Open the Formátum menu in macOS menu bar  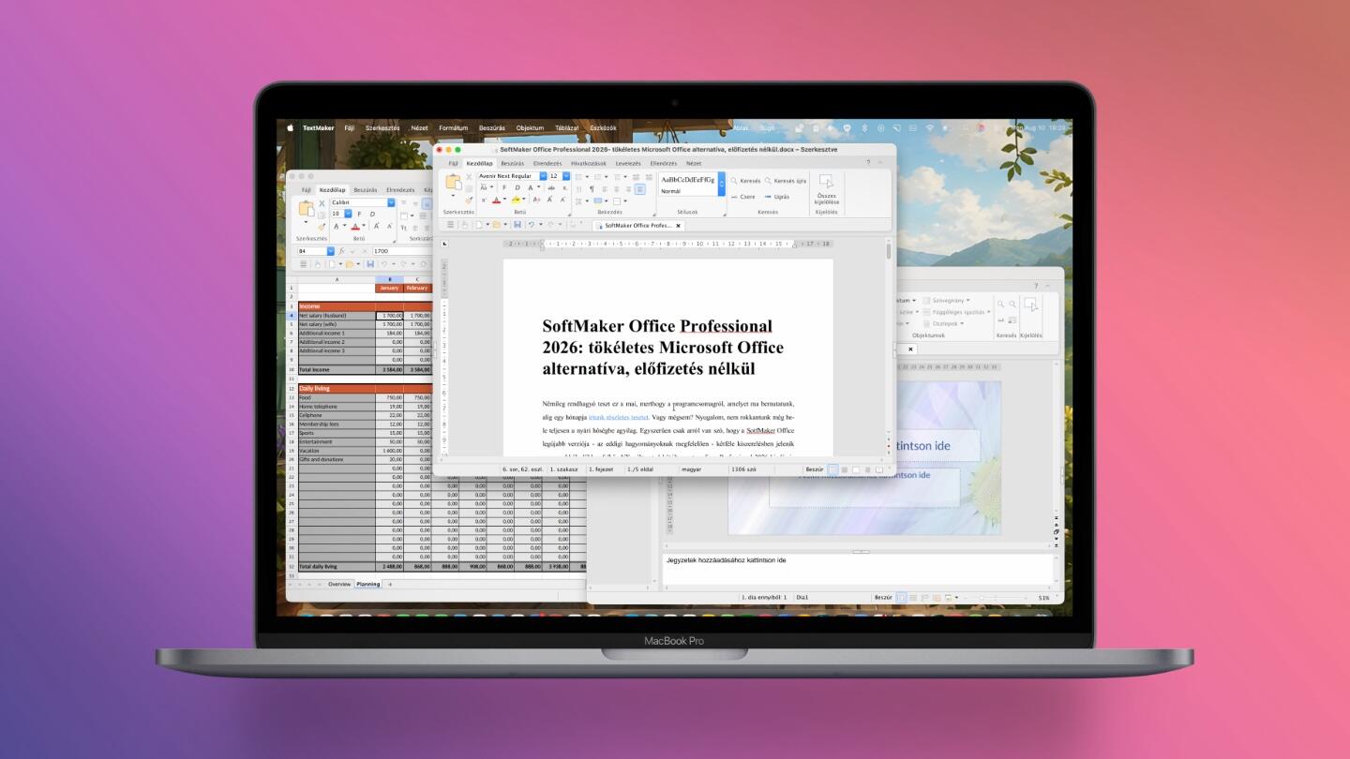[x=453, y=127]
